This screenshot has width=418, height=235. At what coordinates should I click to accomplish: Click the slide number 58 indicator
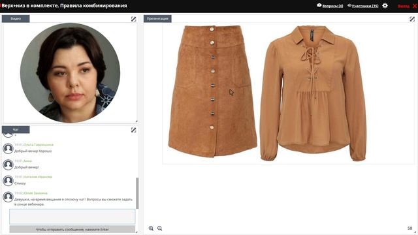410,228
